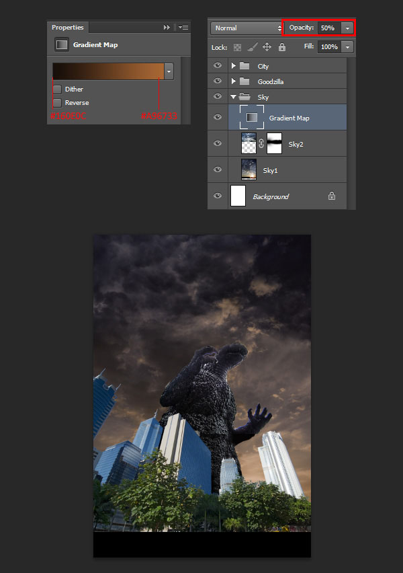Select the Sky2 layer mask thumbnail
The width and height of the screenshot is (403, 573).
275,143
